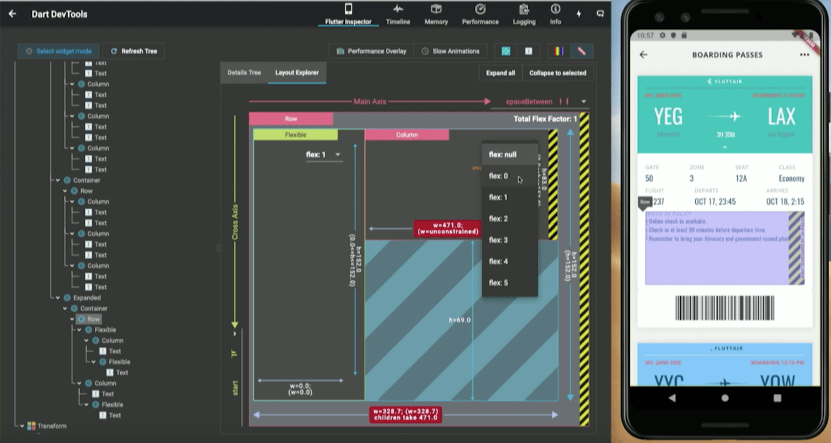Viewport: 831px width, 443px height.
Task: Switch to the Performance tab label
Action: (480, 22)
